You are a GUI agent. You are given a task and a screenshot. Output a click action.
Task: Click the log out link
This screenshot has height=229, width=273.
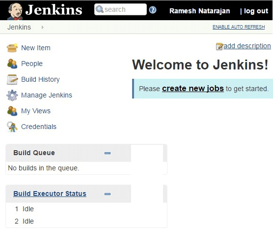[x=256, y=11]
